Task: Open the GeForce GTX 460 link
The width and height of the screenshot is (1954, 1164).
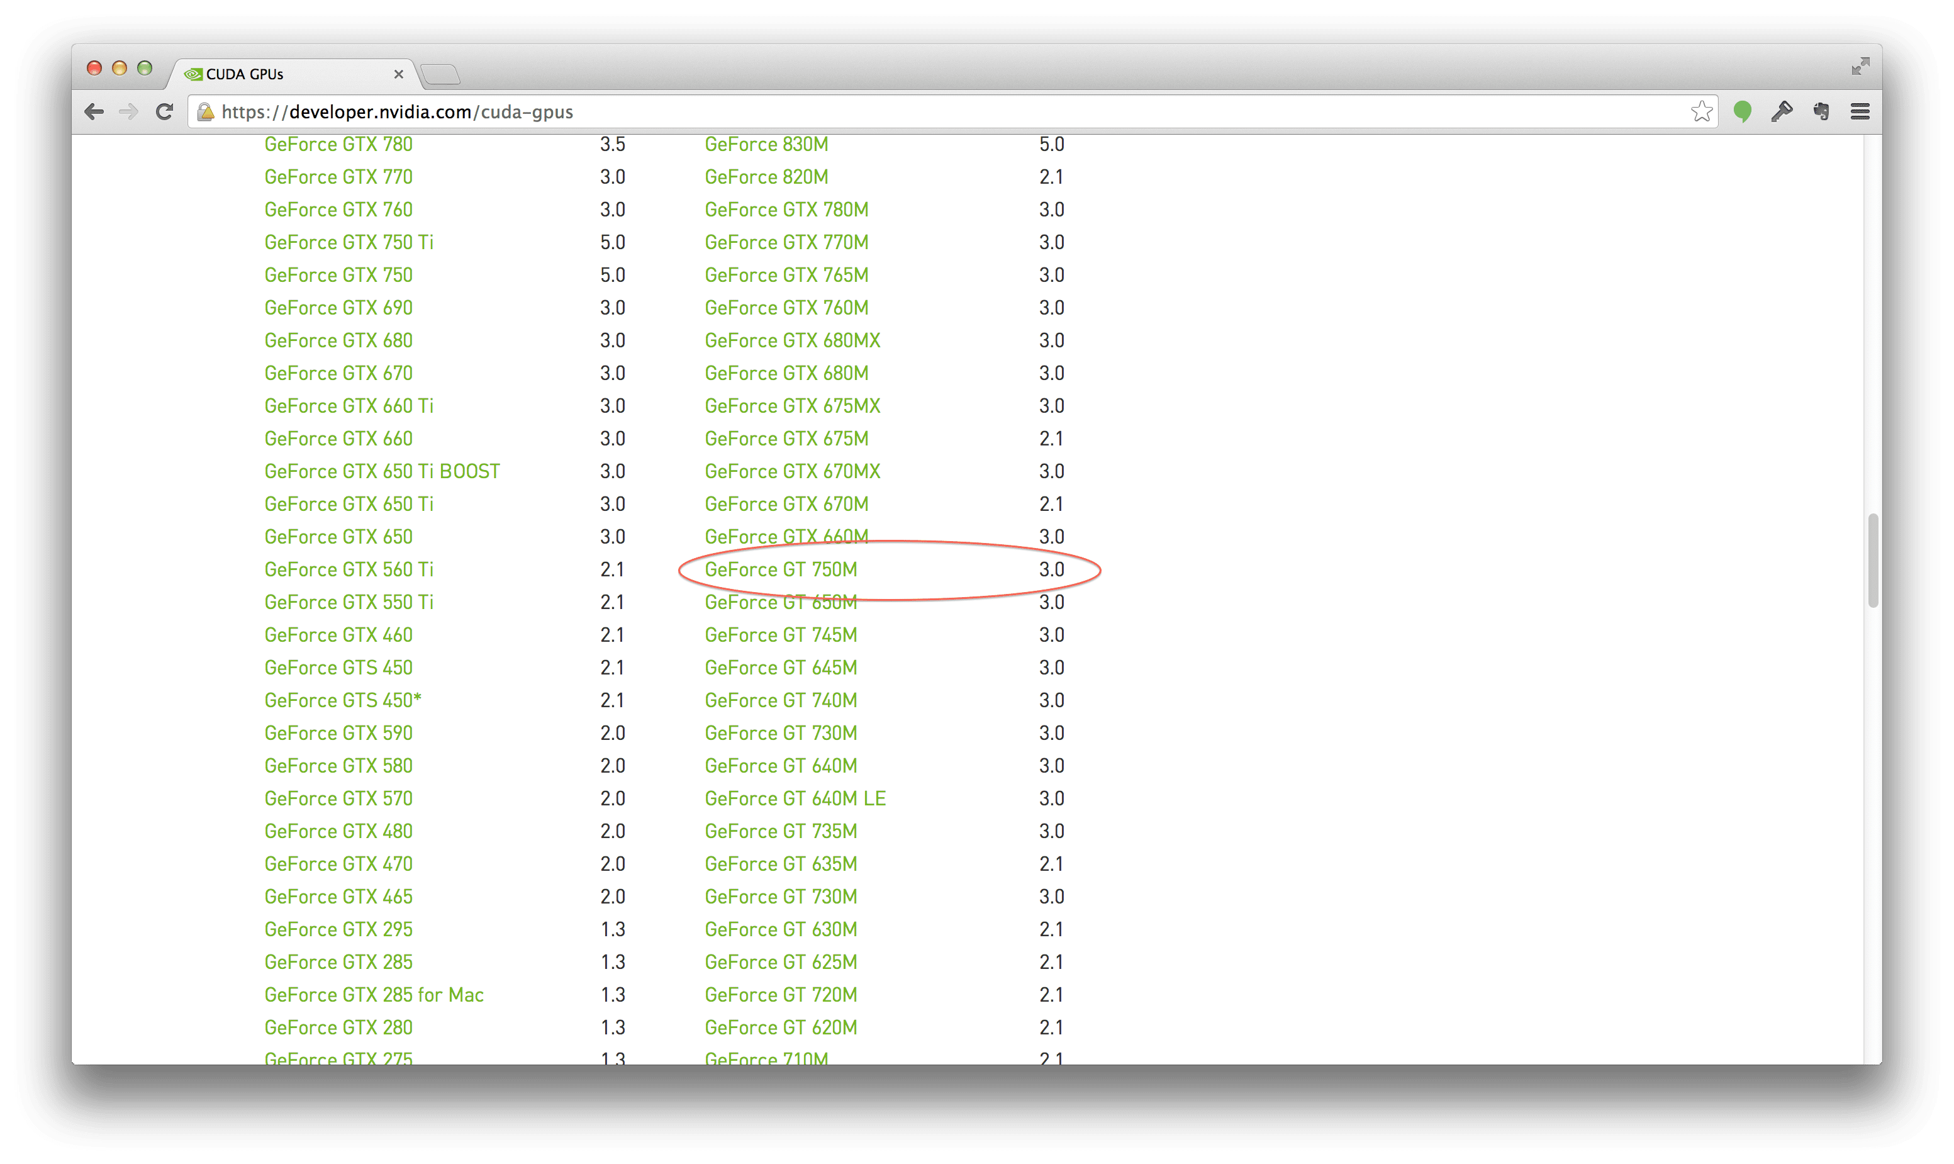Action: pyautogui.click(x=338, y=635)
